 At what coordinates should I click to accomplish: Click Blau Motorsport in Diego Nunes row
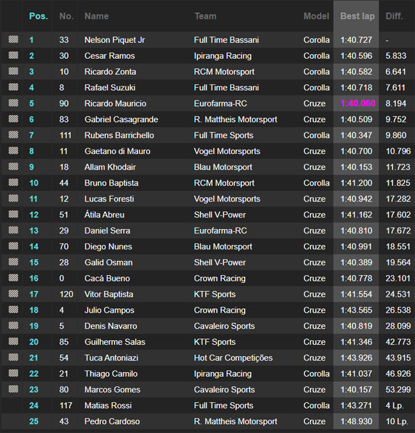click(x=223, y=247)
